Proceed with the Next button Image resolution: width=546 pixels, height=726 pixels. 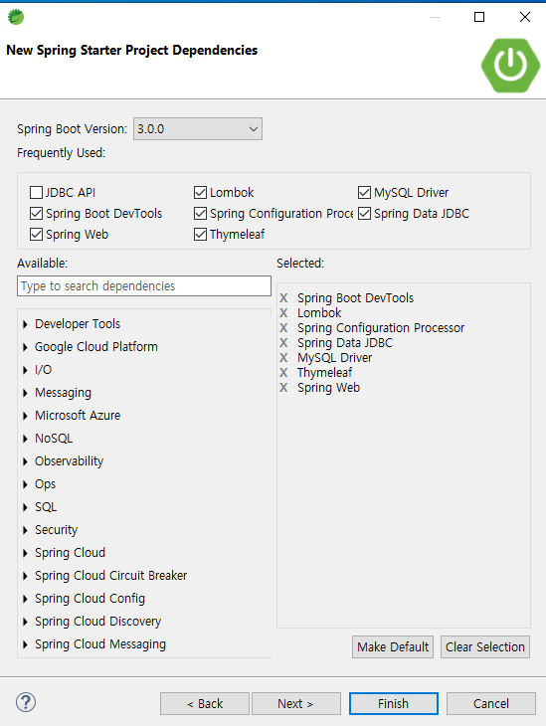[296, 704]
